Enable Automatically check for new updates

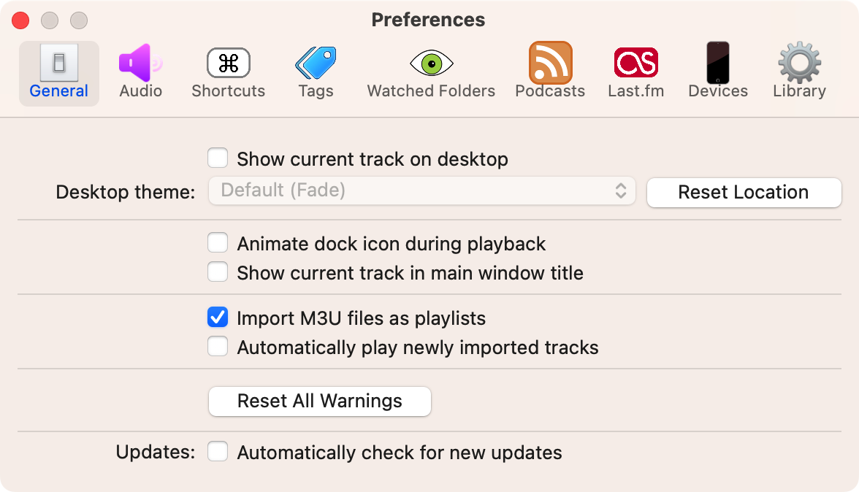(218, 452)
